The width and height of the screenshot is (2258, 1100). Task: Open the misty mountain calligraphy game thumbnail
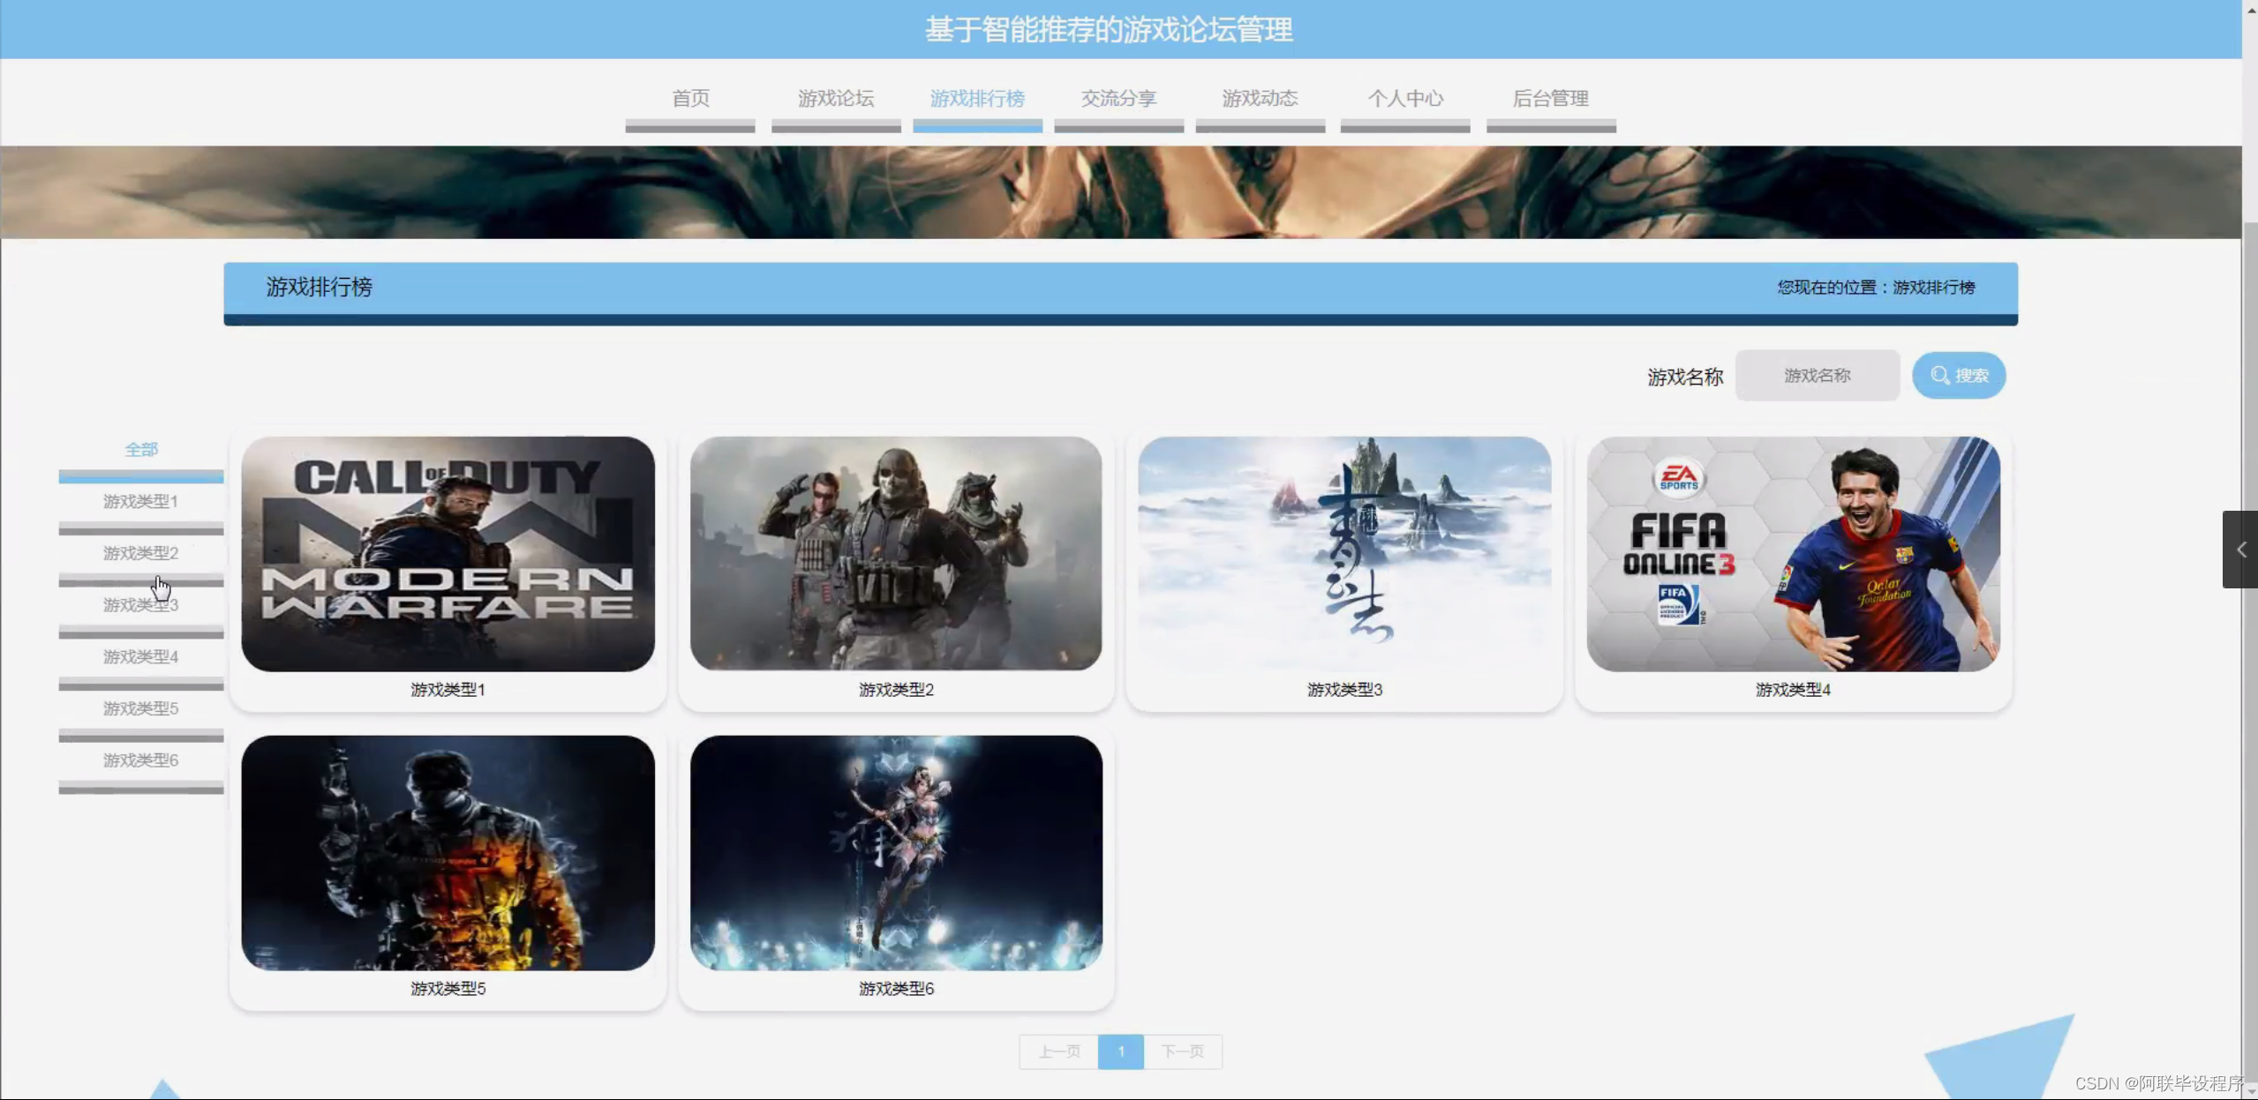(x=1344, y=554)
